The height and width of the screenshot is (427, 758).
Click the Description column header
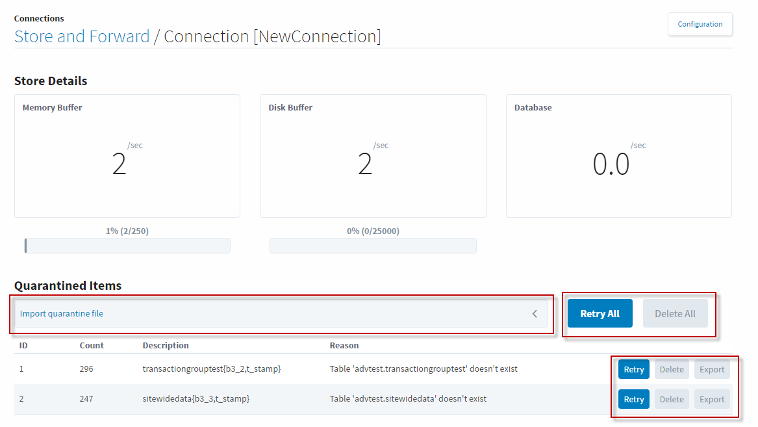coord(166,345)
